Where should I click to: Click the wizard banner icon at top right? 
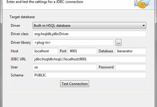click(x=143, y=4)
